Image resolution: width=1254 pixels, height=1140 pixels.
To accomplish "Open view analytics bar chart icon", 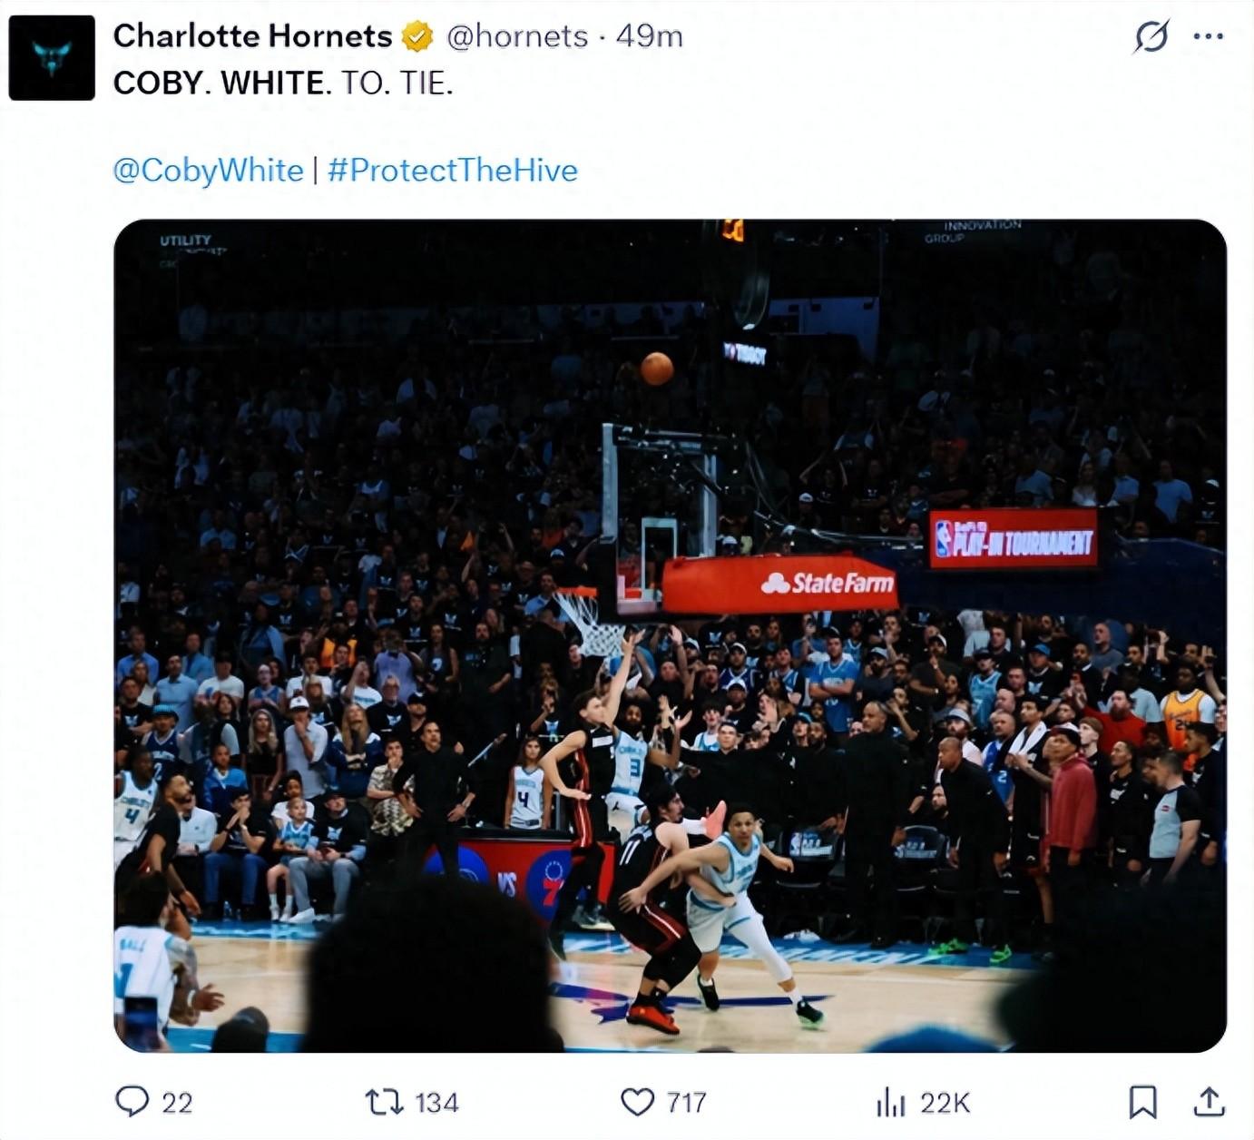I will (x=891, y=1103).
